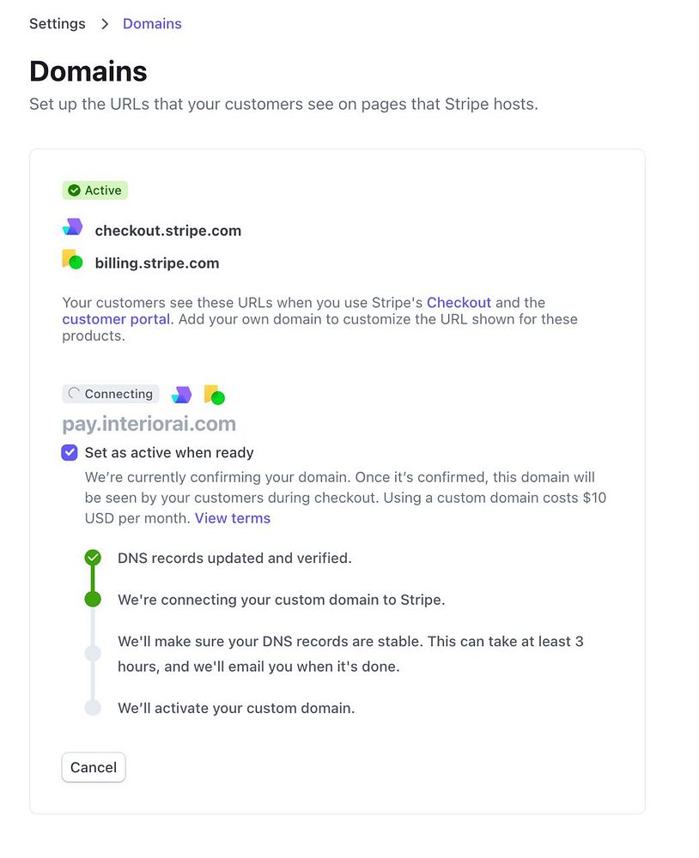The height and width of the screenshot is (858, 699).
Task: Click the Checkout icon next to Connecting badge
Action: click(181, 395)
